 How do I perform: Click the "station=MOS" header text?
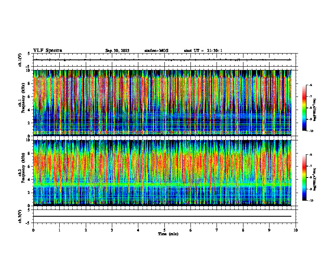coord(156,51)
